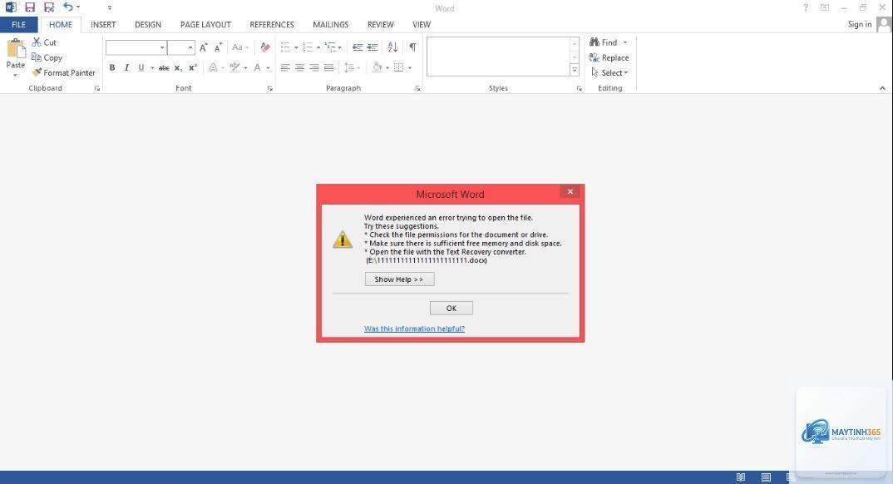The image size is (893, 484).
Task: Click the Multilevel List icon
Action: (x=330, y=47)
